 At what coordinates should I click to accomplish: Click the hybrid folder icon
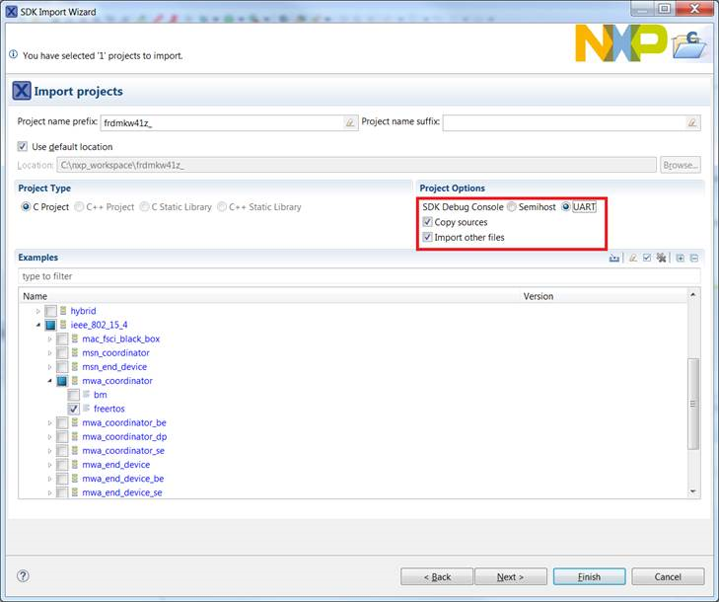point(63,311)
